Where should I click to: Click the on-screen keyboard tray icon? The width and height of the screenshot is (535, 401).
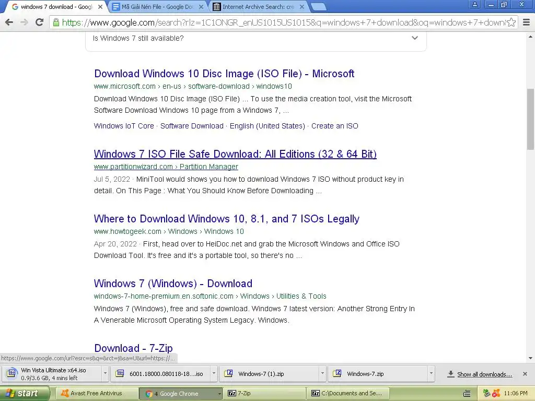[467, 394]
